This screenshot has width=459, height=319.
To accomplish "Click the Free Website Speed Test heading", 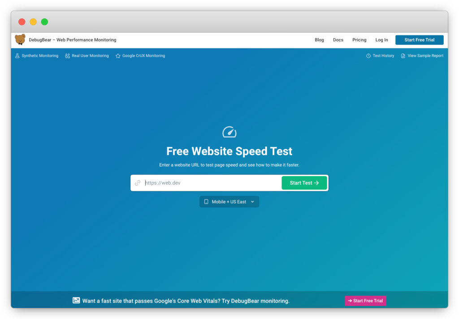I will click(x=229, y=151).
